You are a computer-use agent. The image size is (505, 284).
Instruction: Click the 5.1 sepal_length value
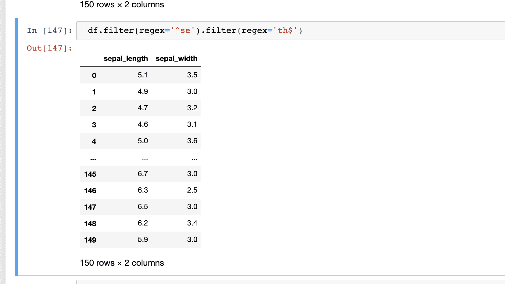142,75
